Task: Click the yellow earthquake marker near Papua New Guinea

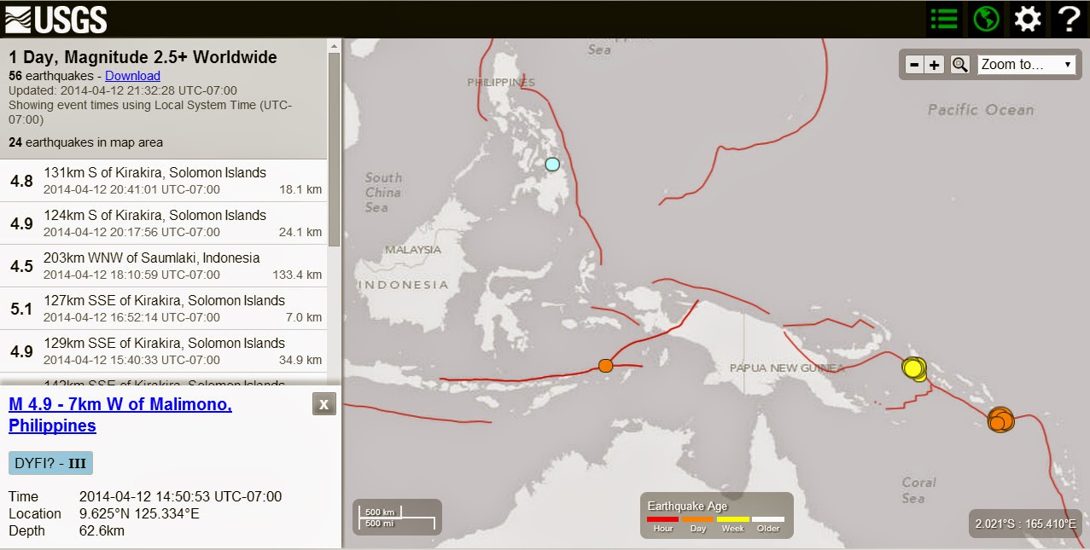Action: 912,368
